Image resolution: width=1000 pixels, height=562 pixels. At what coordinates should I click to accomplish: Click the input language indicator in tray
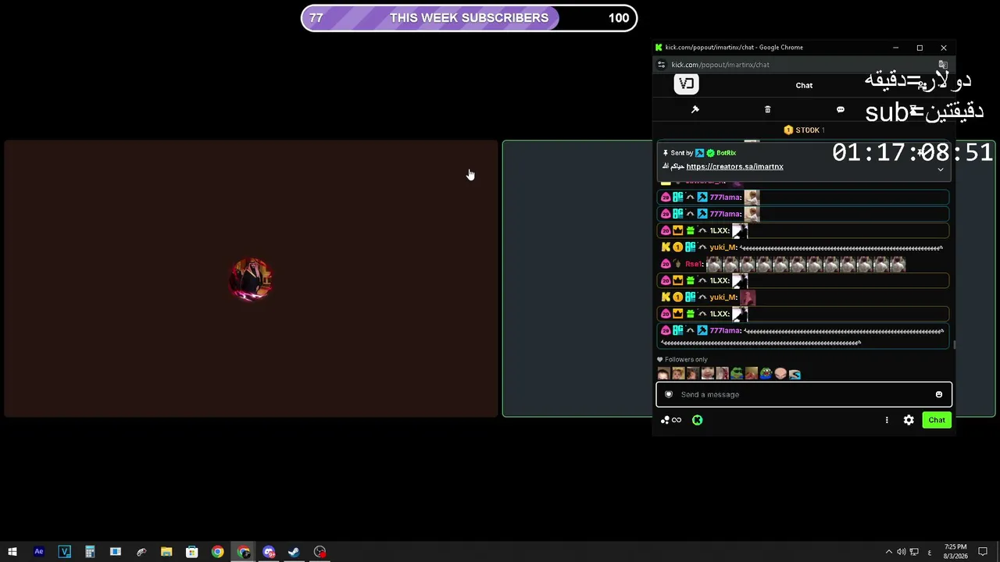(x=929, y=552)
